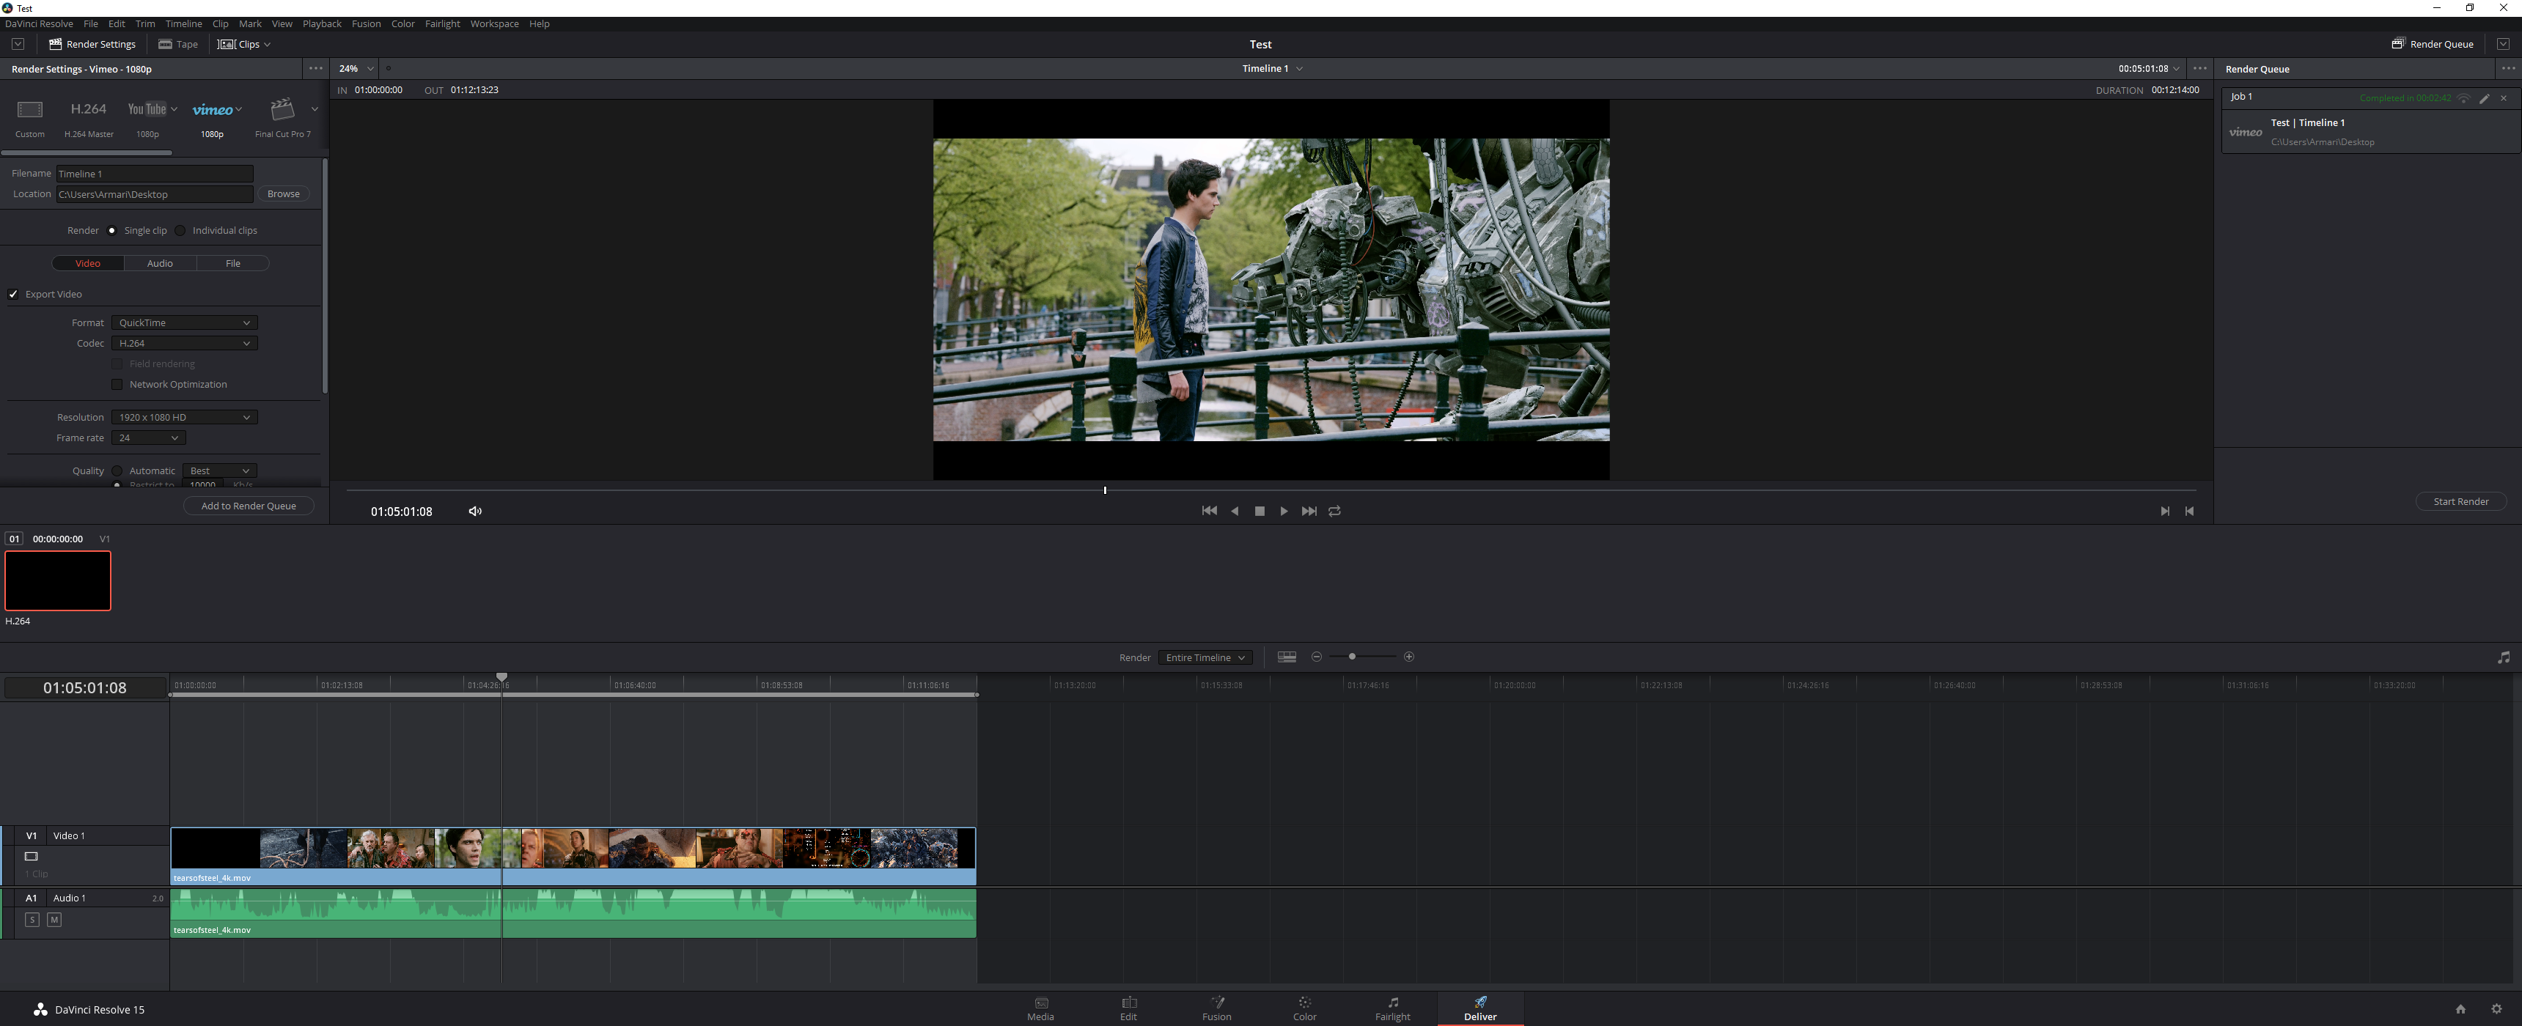Open the Fairlight menu in the menu bar
The image size is (2522, 1026).
(441, 23)
